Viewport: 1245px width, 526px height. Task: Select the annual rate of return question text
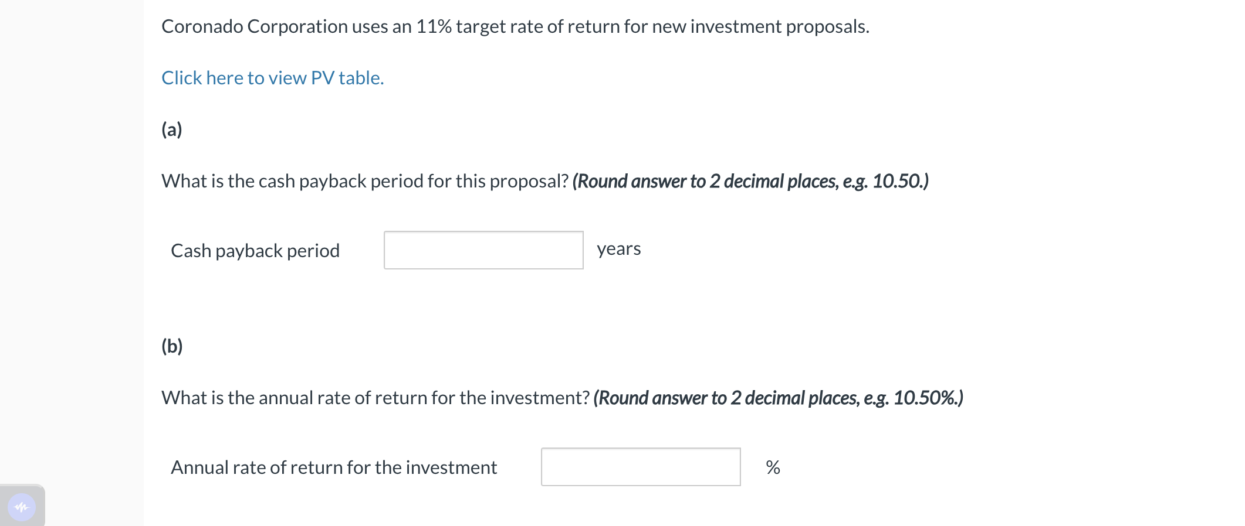[375, 397]
